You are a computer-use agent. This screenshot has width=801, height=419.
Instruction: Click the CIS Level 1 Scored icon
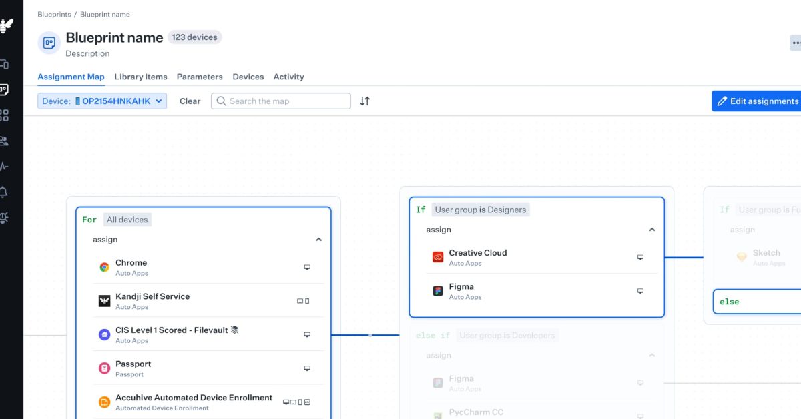point(104,334)
